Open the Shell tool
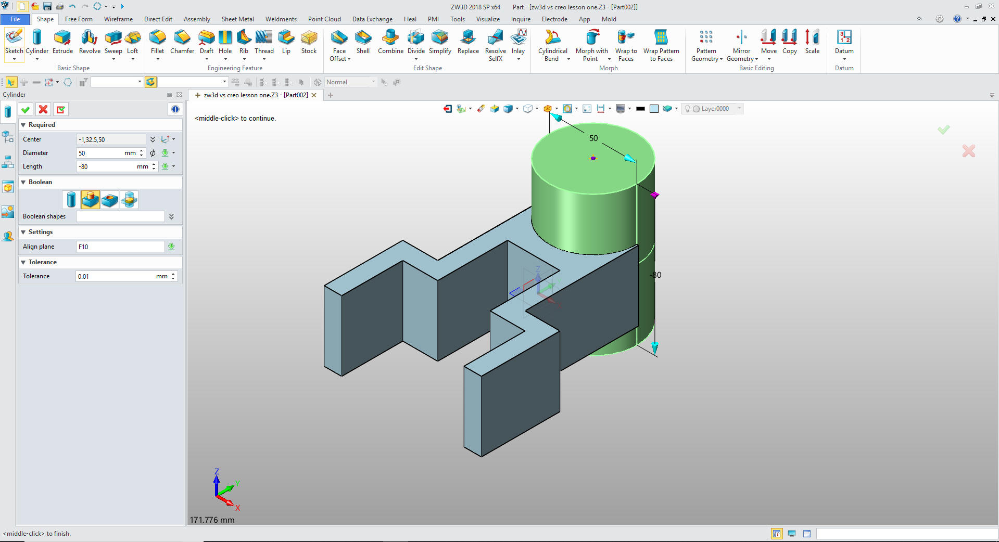The image size is (999, 542). pos(363,42)
